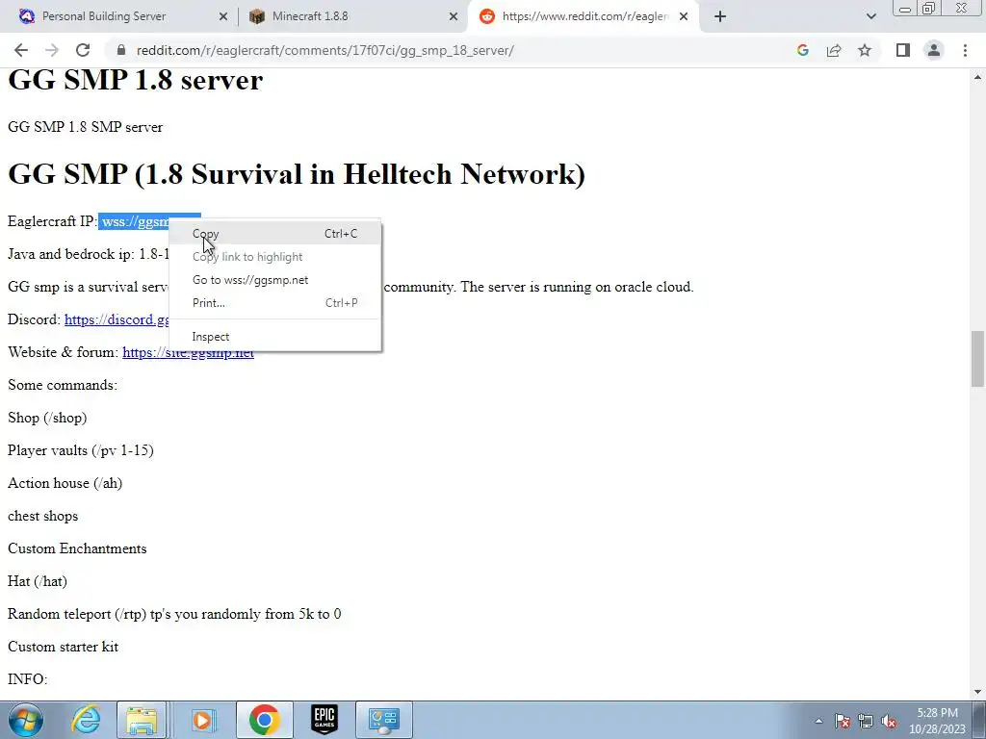Screen dimensions: 986x739
Task: Expand the tab search chevron
Action: (870, 16)
